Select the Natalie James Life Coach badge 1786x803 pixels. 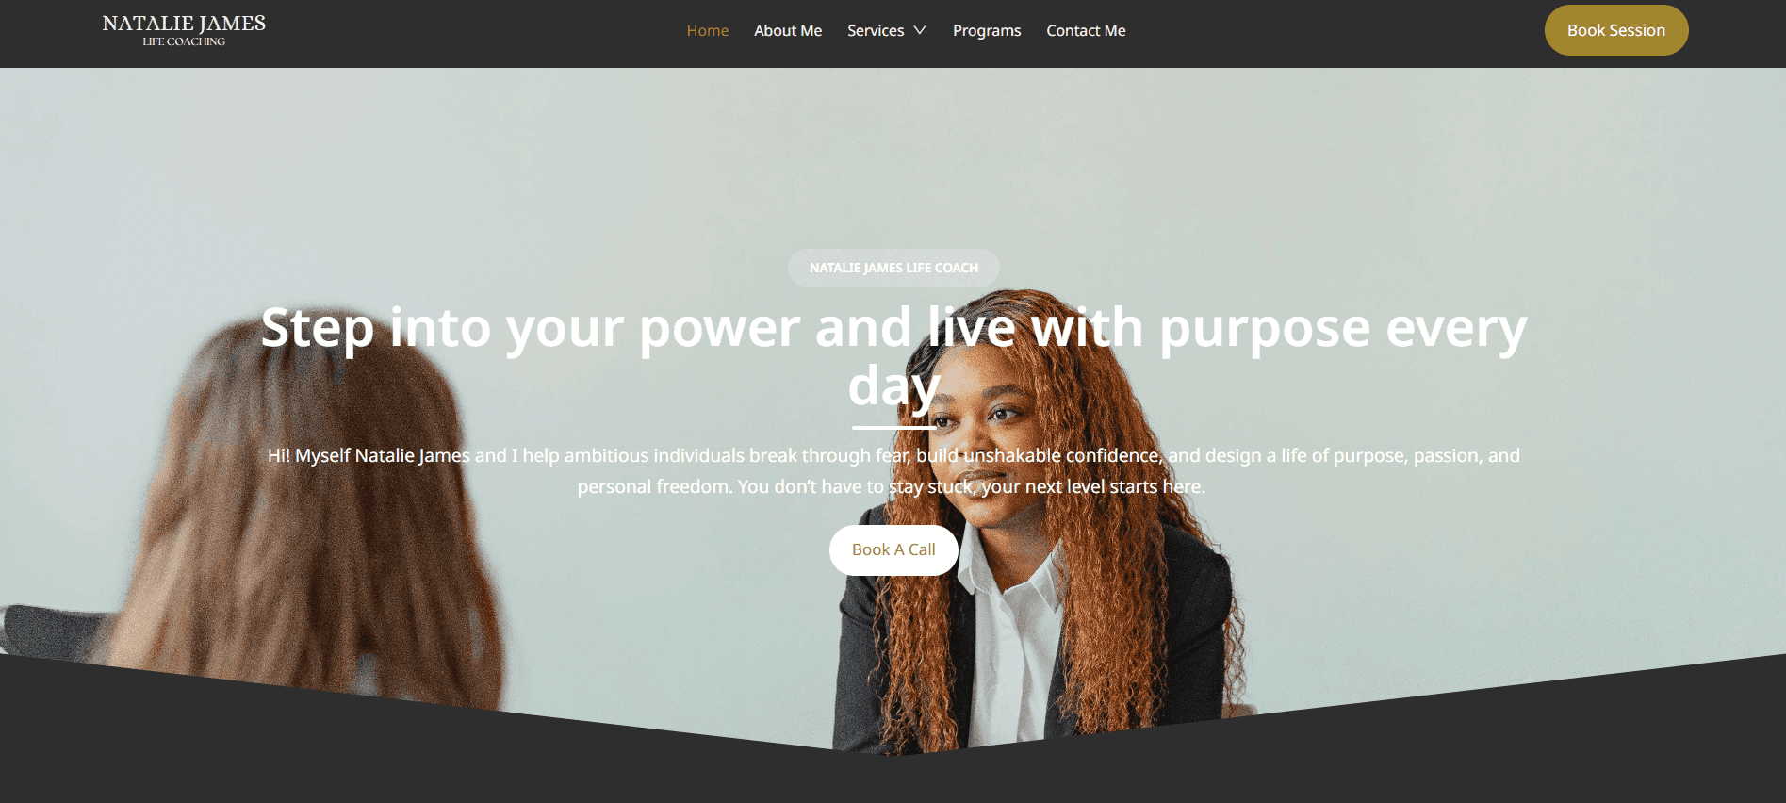(893, 268)
